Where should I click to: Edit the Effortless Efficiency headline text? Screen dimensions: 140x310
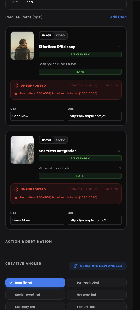point(57,47)
